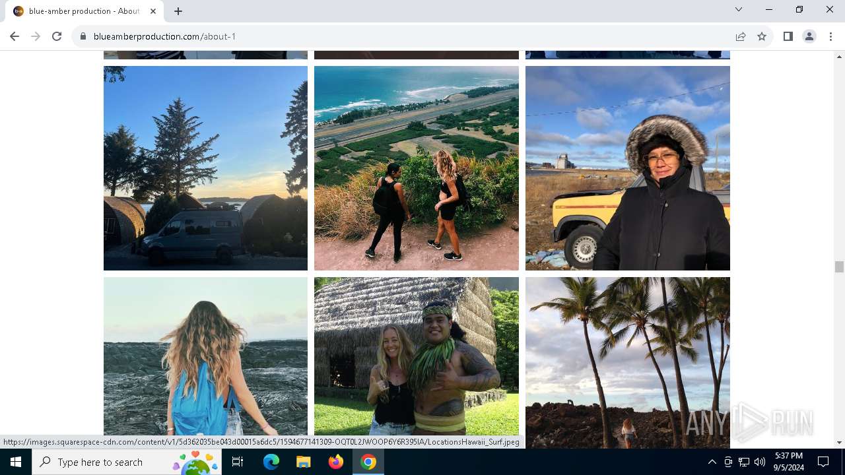
Task: Open the Windows Start menu
Action: click(x=16, y=462)
